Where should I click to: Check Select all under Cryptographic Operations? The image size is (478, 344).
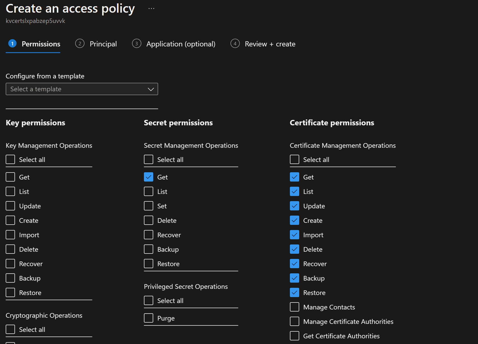pos(10,330)
